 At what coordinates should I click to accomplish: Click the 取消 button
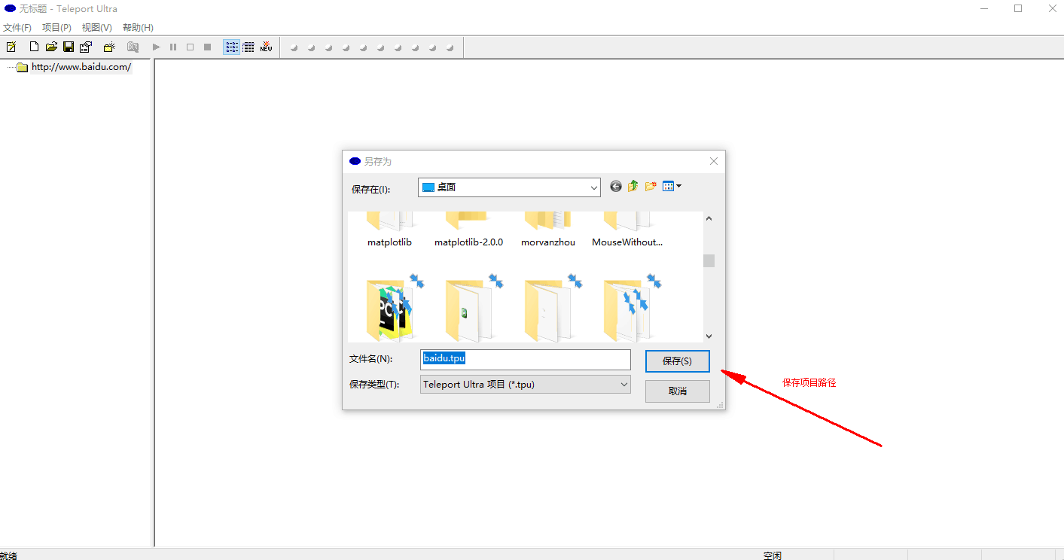678,391
